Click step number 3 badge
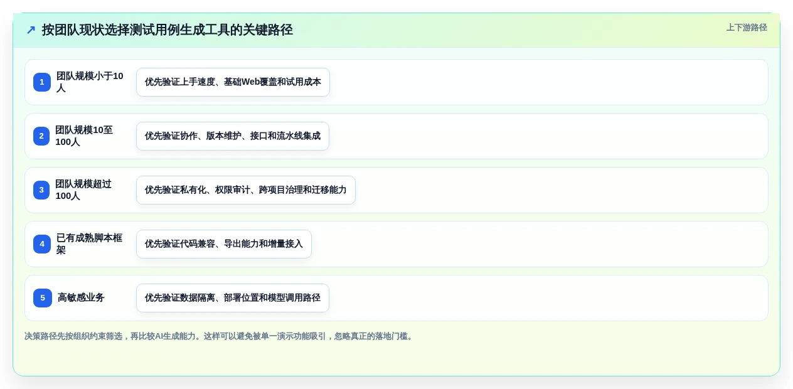This screenshot has height=389, width=793. [x=41, y=190]
